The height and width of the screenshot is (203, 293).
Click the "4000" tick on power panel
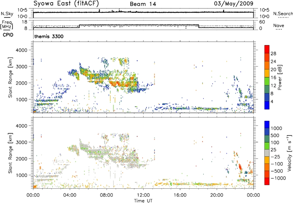22,50
